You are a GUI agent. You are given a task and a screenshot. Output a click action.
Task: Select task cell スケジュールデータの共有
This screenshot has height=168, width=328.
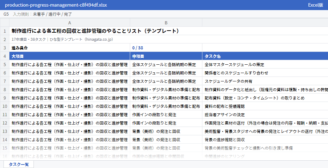point(265,81)
